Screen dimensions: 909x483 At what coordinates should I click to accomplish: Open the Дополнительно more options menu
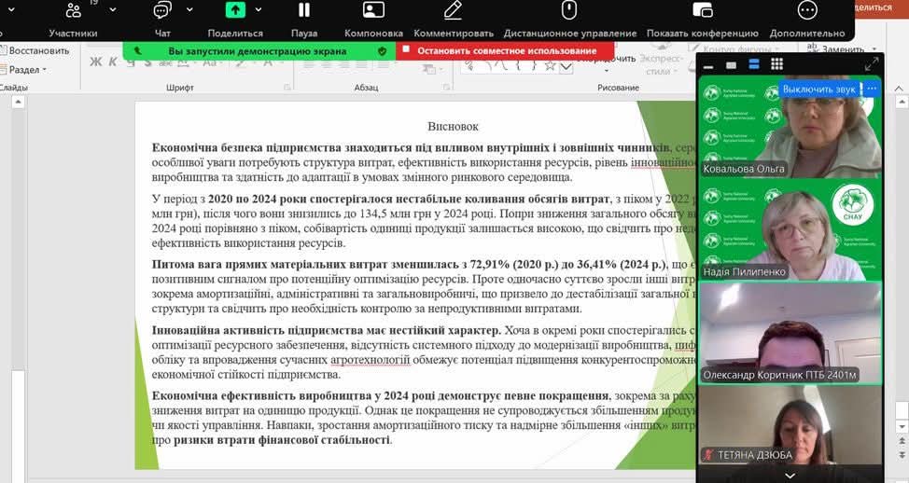pos(807,19)
